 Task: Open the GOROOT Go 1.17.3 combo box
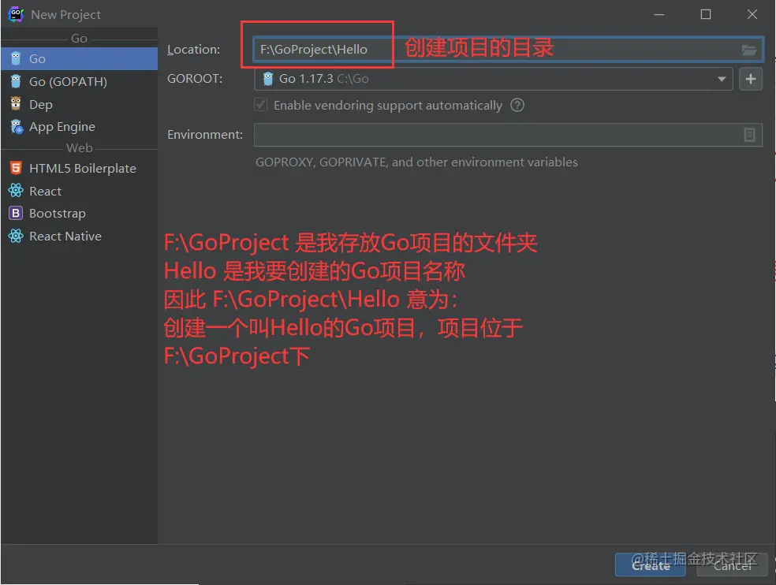coord(494,79)
